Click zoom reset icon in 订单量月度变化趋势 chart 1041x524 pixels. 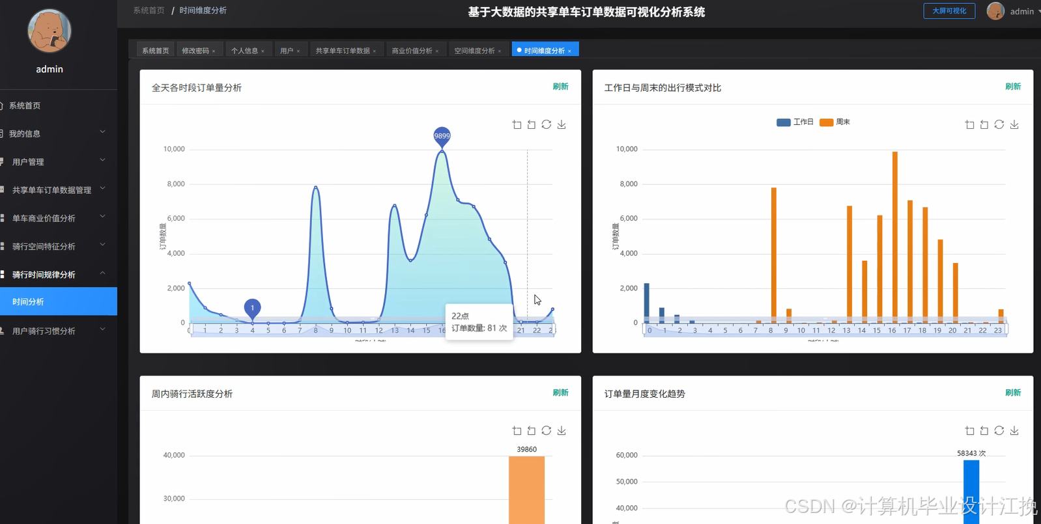point(984,430)
